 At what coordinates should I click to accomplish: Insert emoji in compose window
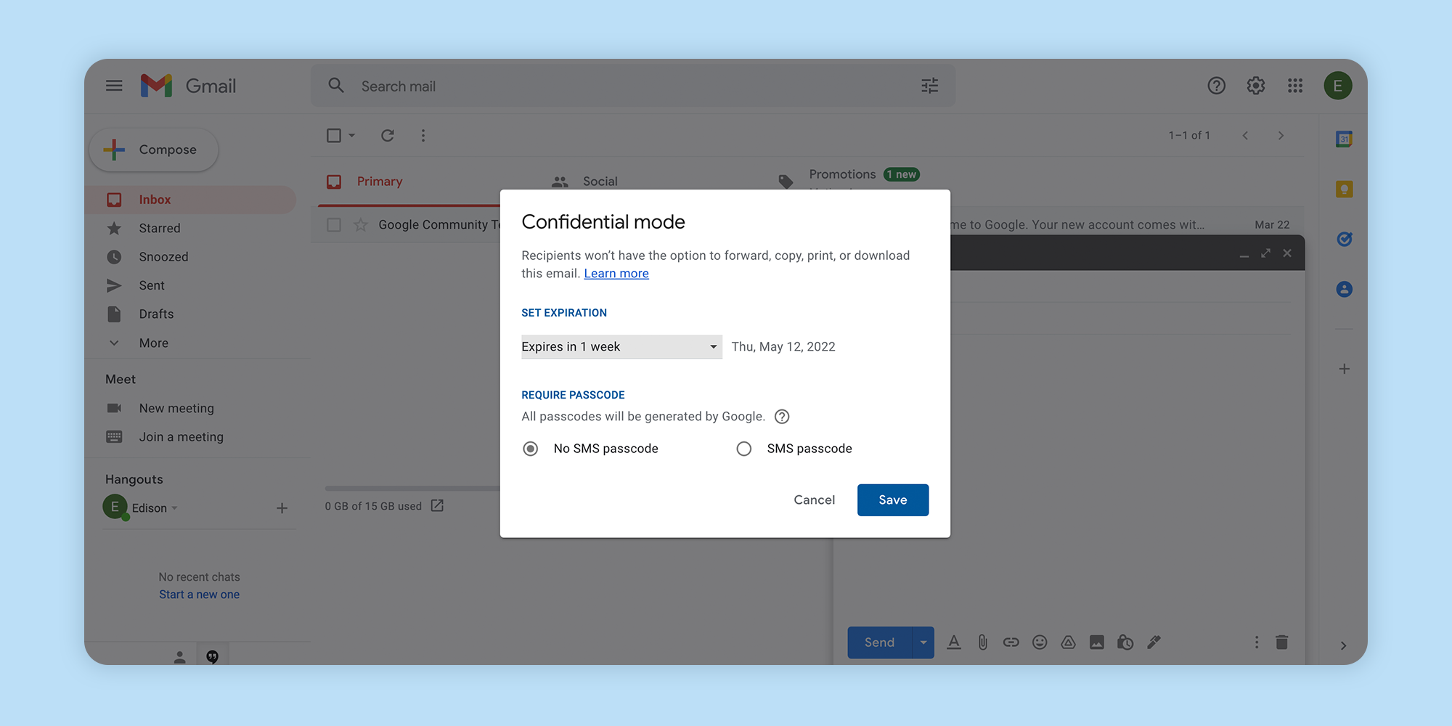[1040, 642]
